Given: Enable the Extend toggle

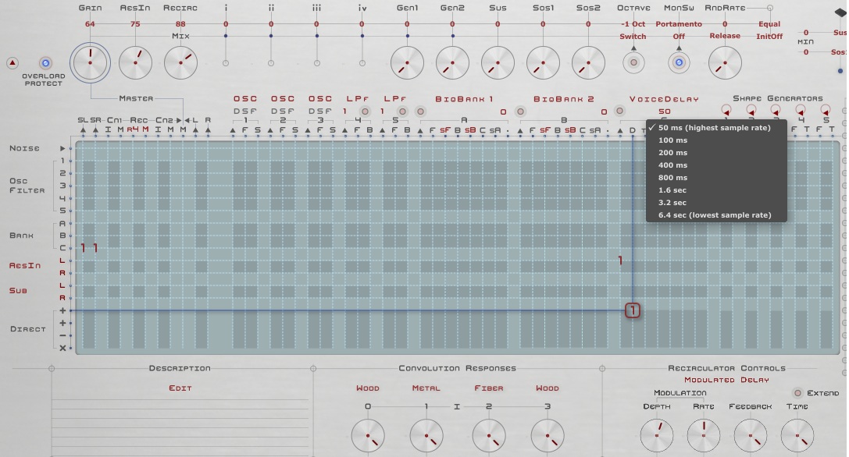Looking at the screenshot, I should (797, 393).
